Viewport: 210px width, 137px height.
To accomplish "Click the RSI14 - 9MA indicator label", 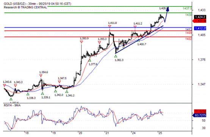I will point(12,106).
